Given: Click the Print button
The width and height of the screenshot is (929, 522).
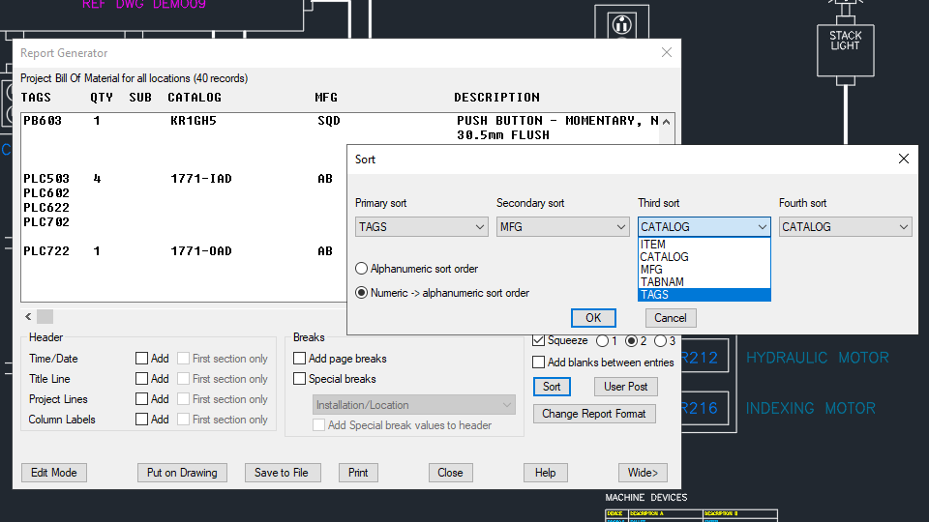Looking at the screenshot, I should pos(358,473).
